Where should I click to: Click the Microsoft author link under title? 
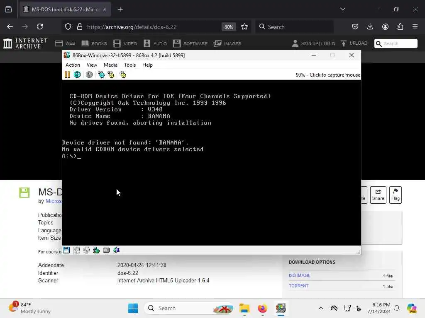click(54, 201)
